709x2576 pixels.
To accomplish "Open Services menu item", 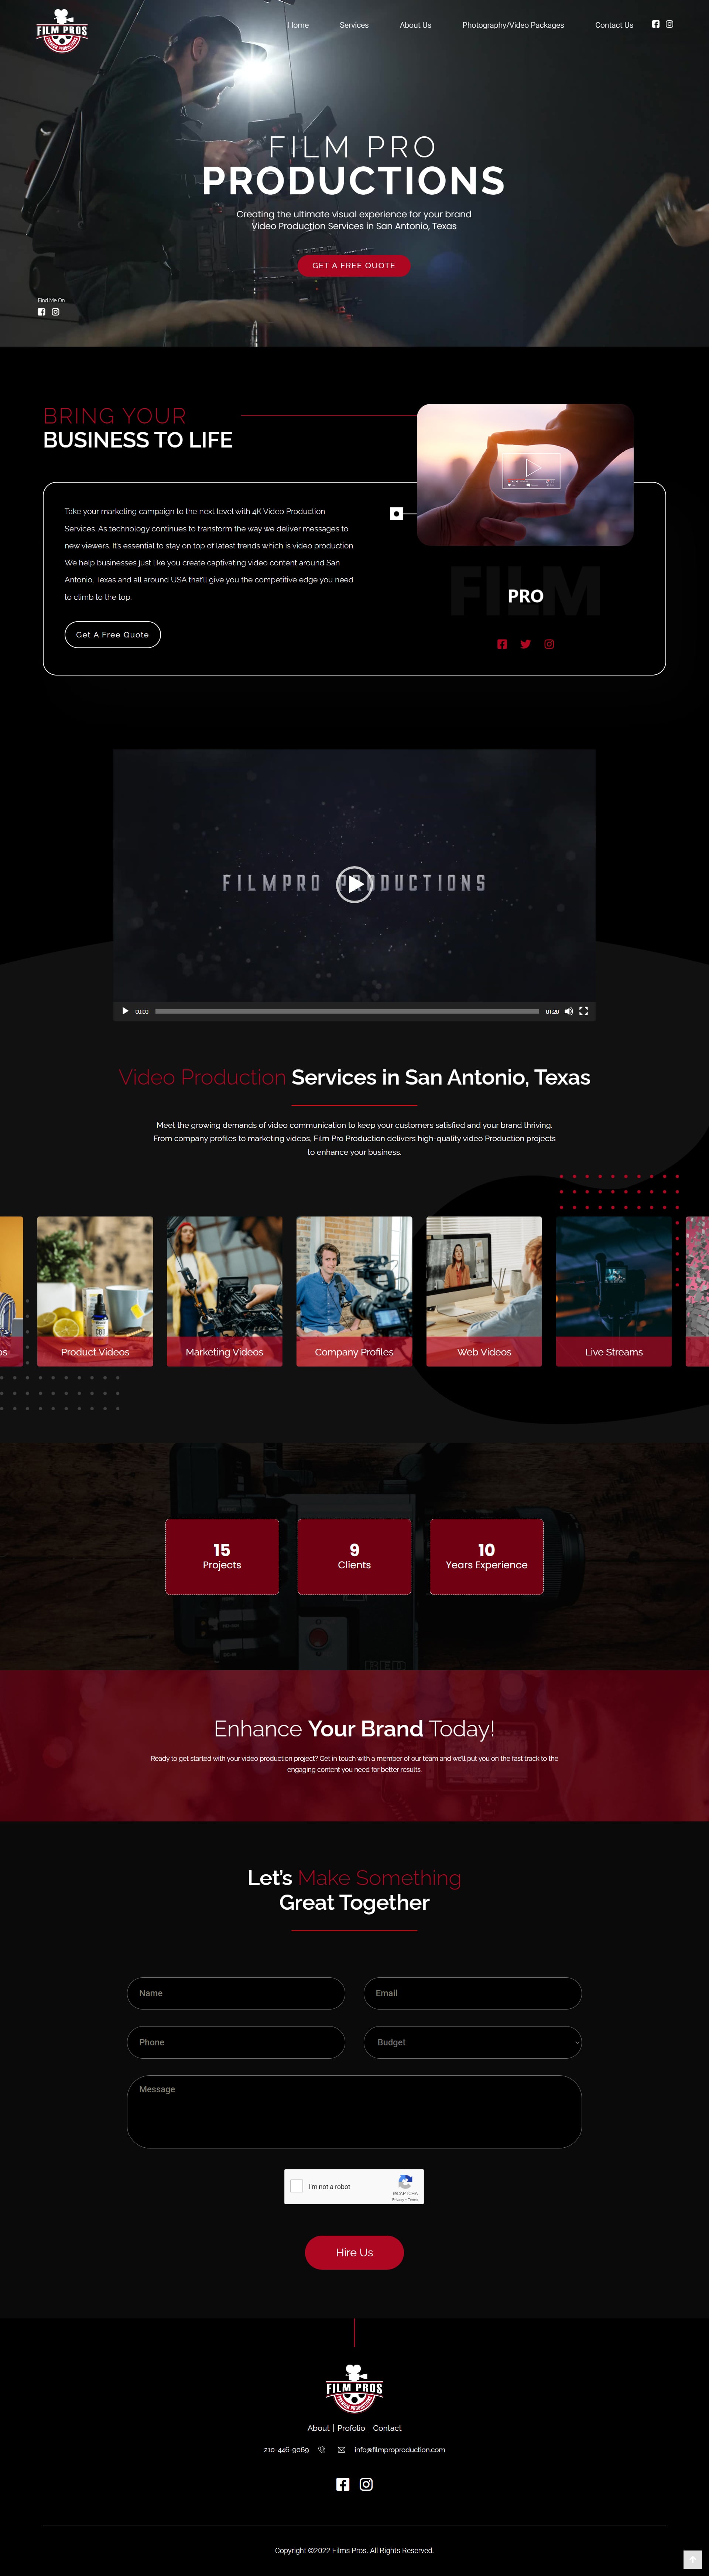I will point(354,25).
